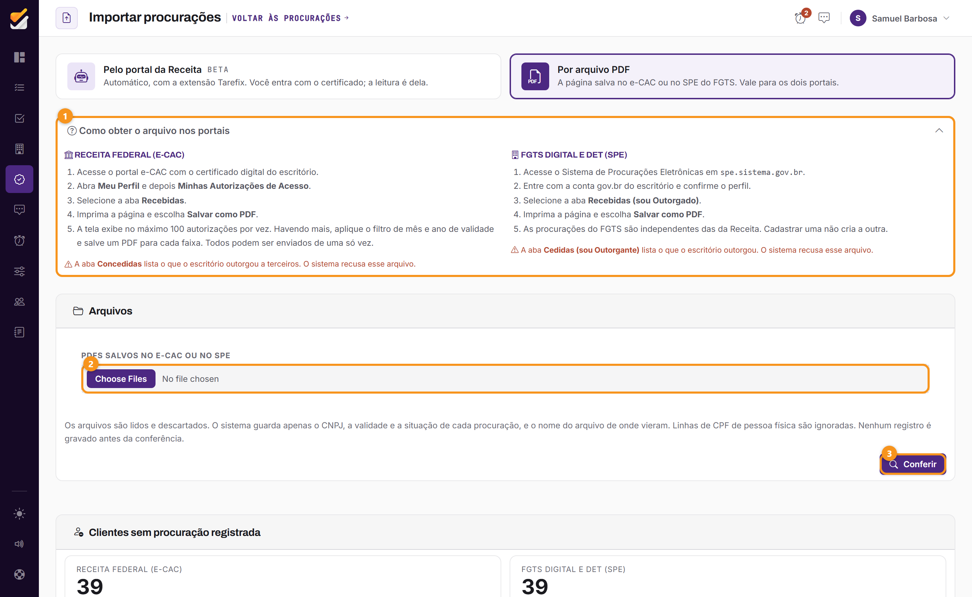The width and height of the screenshot is (972, 597).
Task: Select the active procurações badge icon in sidebar
Action: (19, 179)
